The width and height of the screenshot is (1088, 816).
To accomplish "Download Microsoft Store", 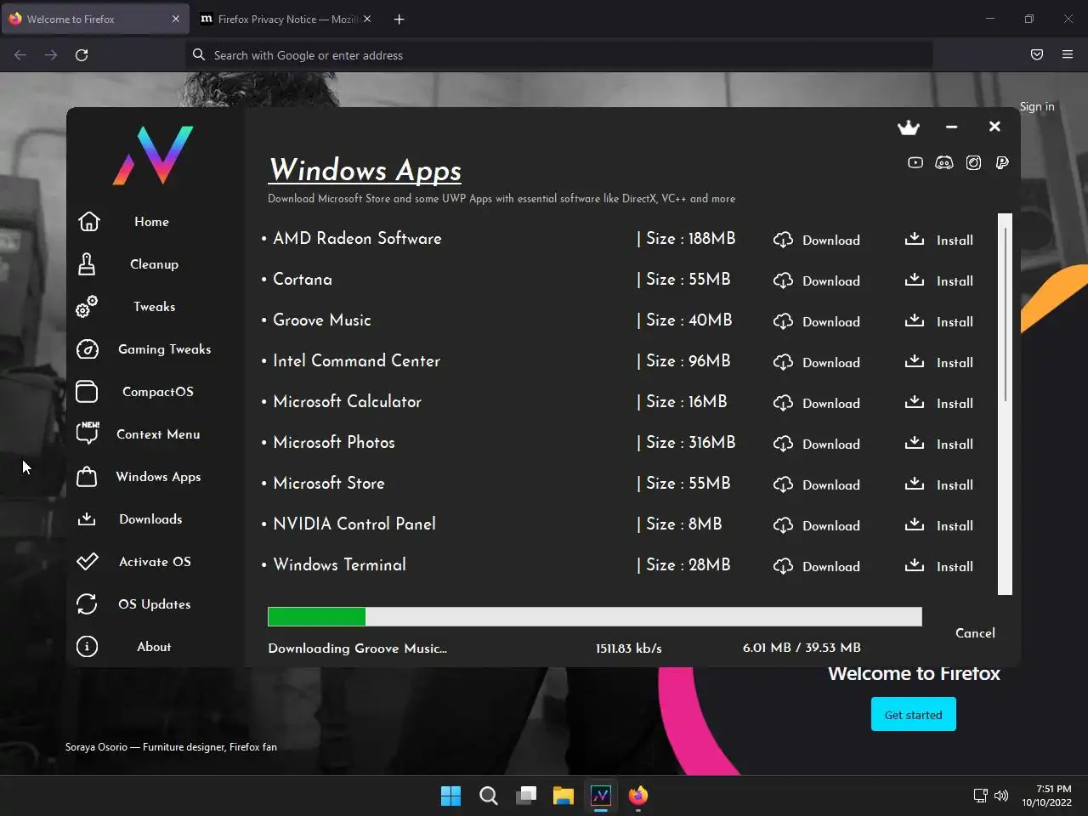I will [817, 484].
